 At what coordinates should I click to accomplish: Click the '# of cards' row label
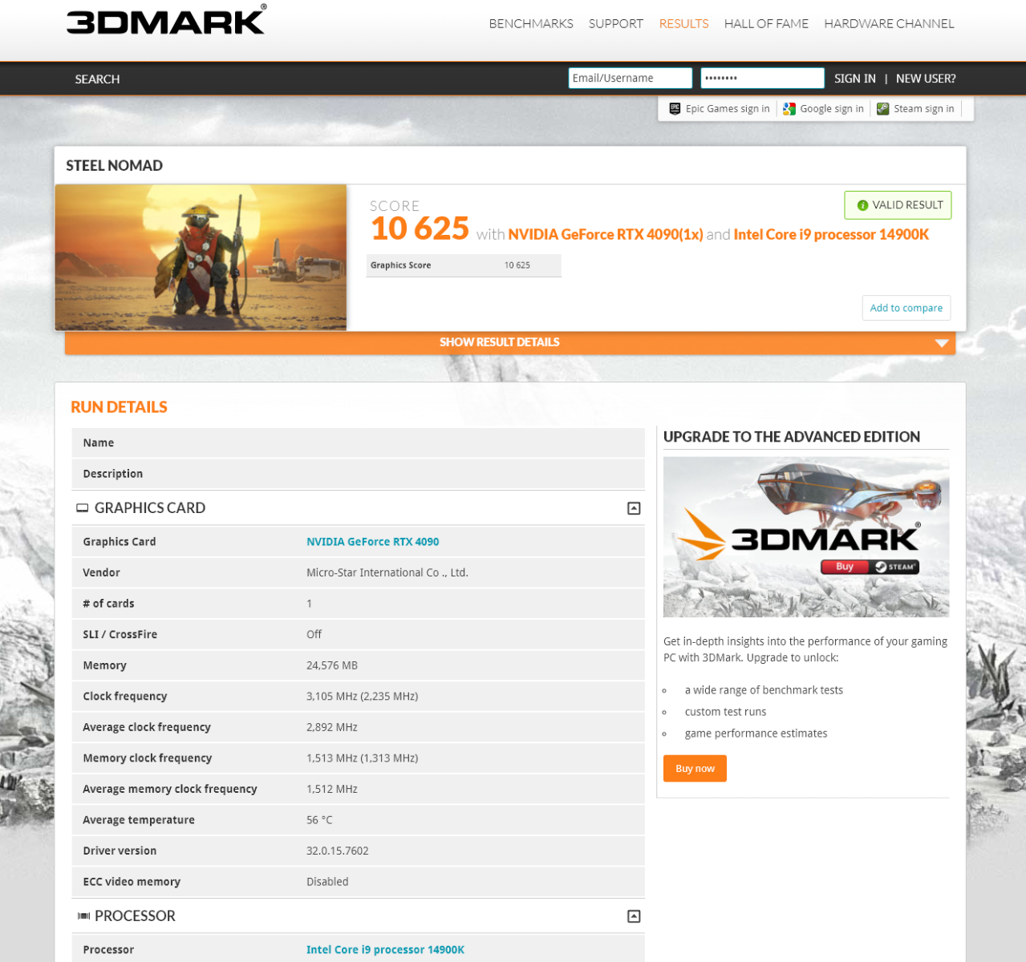click(108, 604)
